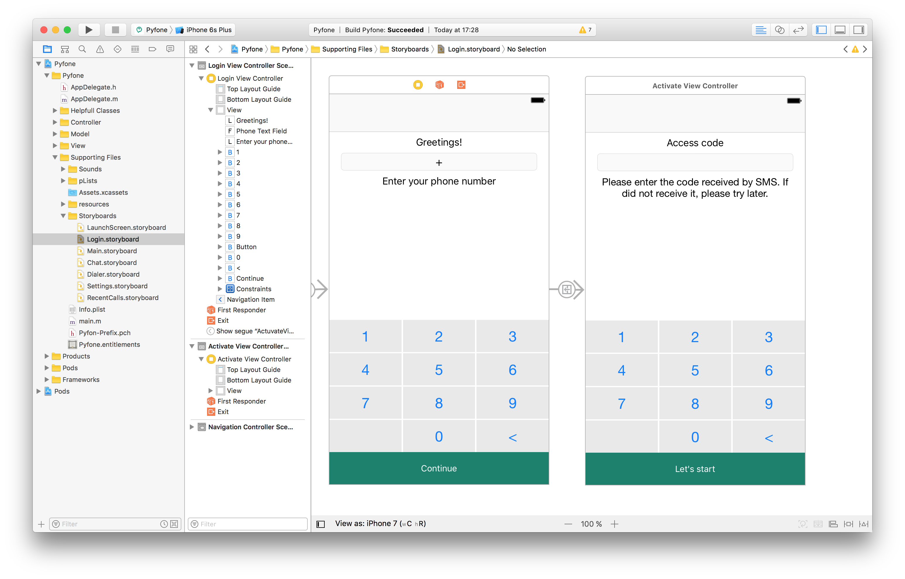905x579 pixels.
Task: Open the Find navigator magnifier icon
Action: tap(82, 49)
